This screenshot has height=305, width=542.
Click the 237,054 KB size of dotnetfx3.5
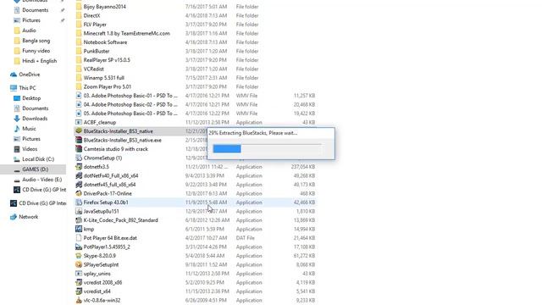pyautogui.click(x=303, y=167)
